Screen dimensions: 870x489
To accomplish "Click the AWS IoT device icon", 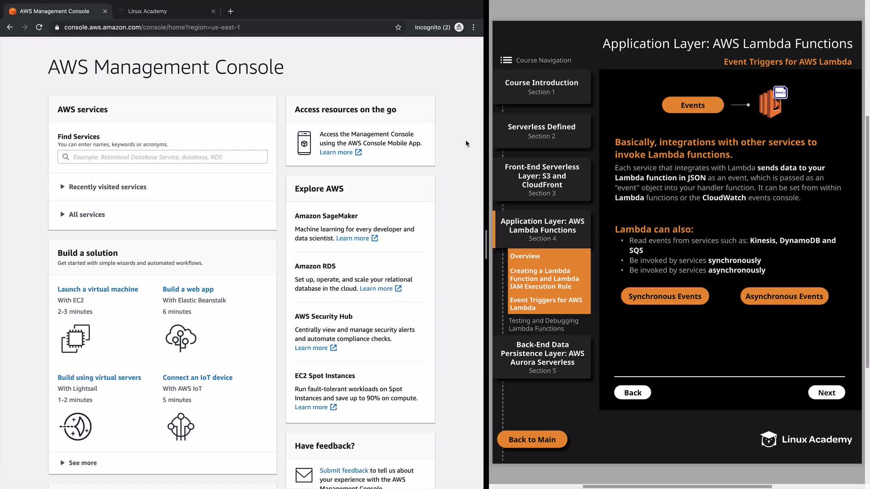I will [x=181, y=427].
